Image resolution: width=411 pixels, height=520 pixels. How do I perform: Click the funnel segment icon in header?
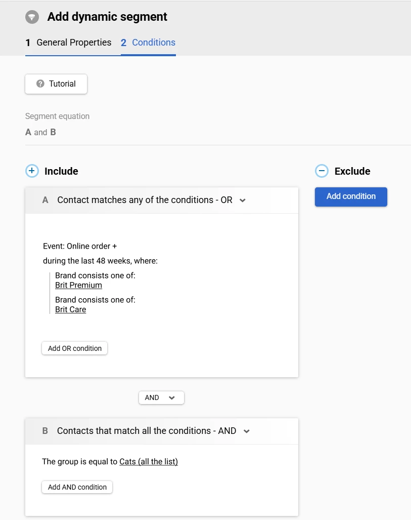(x=32, y=17)
